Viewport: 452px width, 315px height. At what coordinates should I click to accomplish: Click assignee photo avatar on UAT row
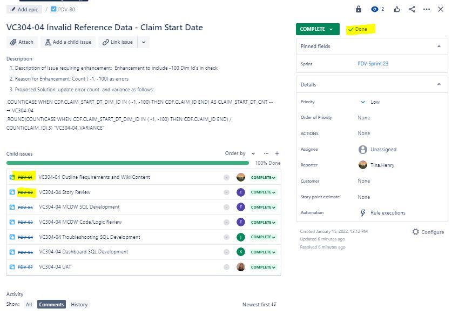pyautogui.click(x=241, y=267)
